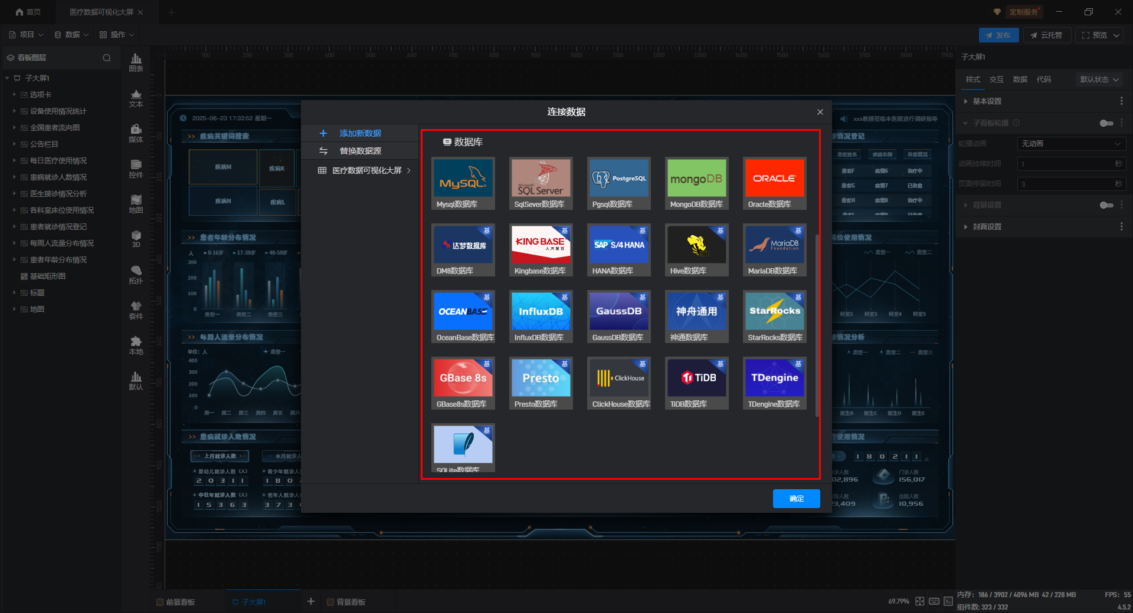1133x613 pixels.
Task: Open the 轮播动画 无动画 dropdown
Action: click(x=1072, y=144)
